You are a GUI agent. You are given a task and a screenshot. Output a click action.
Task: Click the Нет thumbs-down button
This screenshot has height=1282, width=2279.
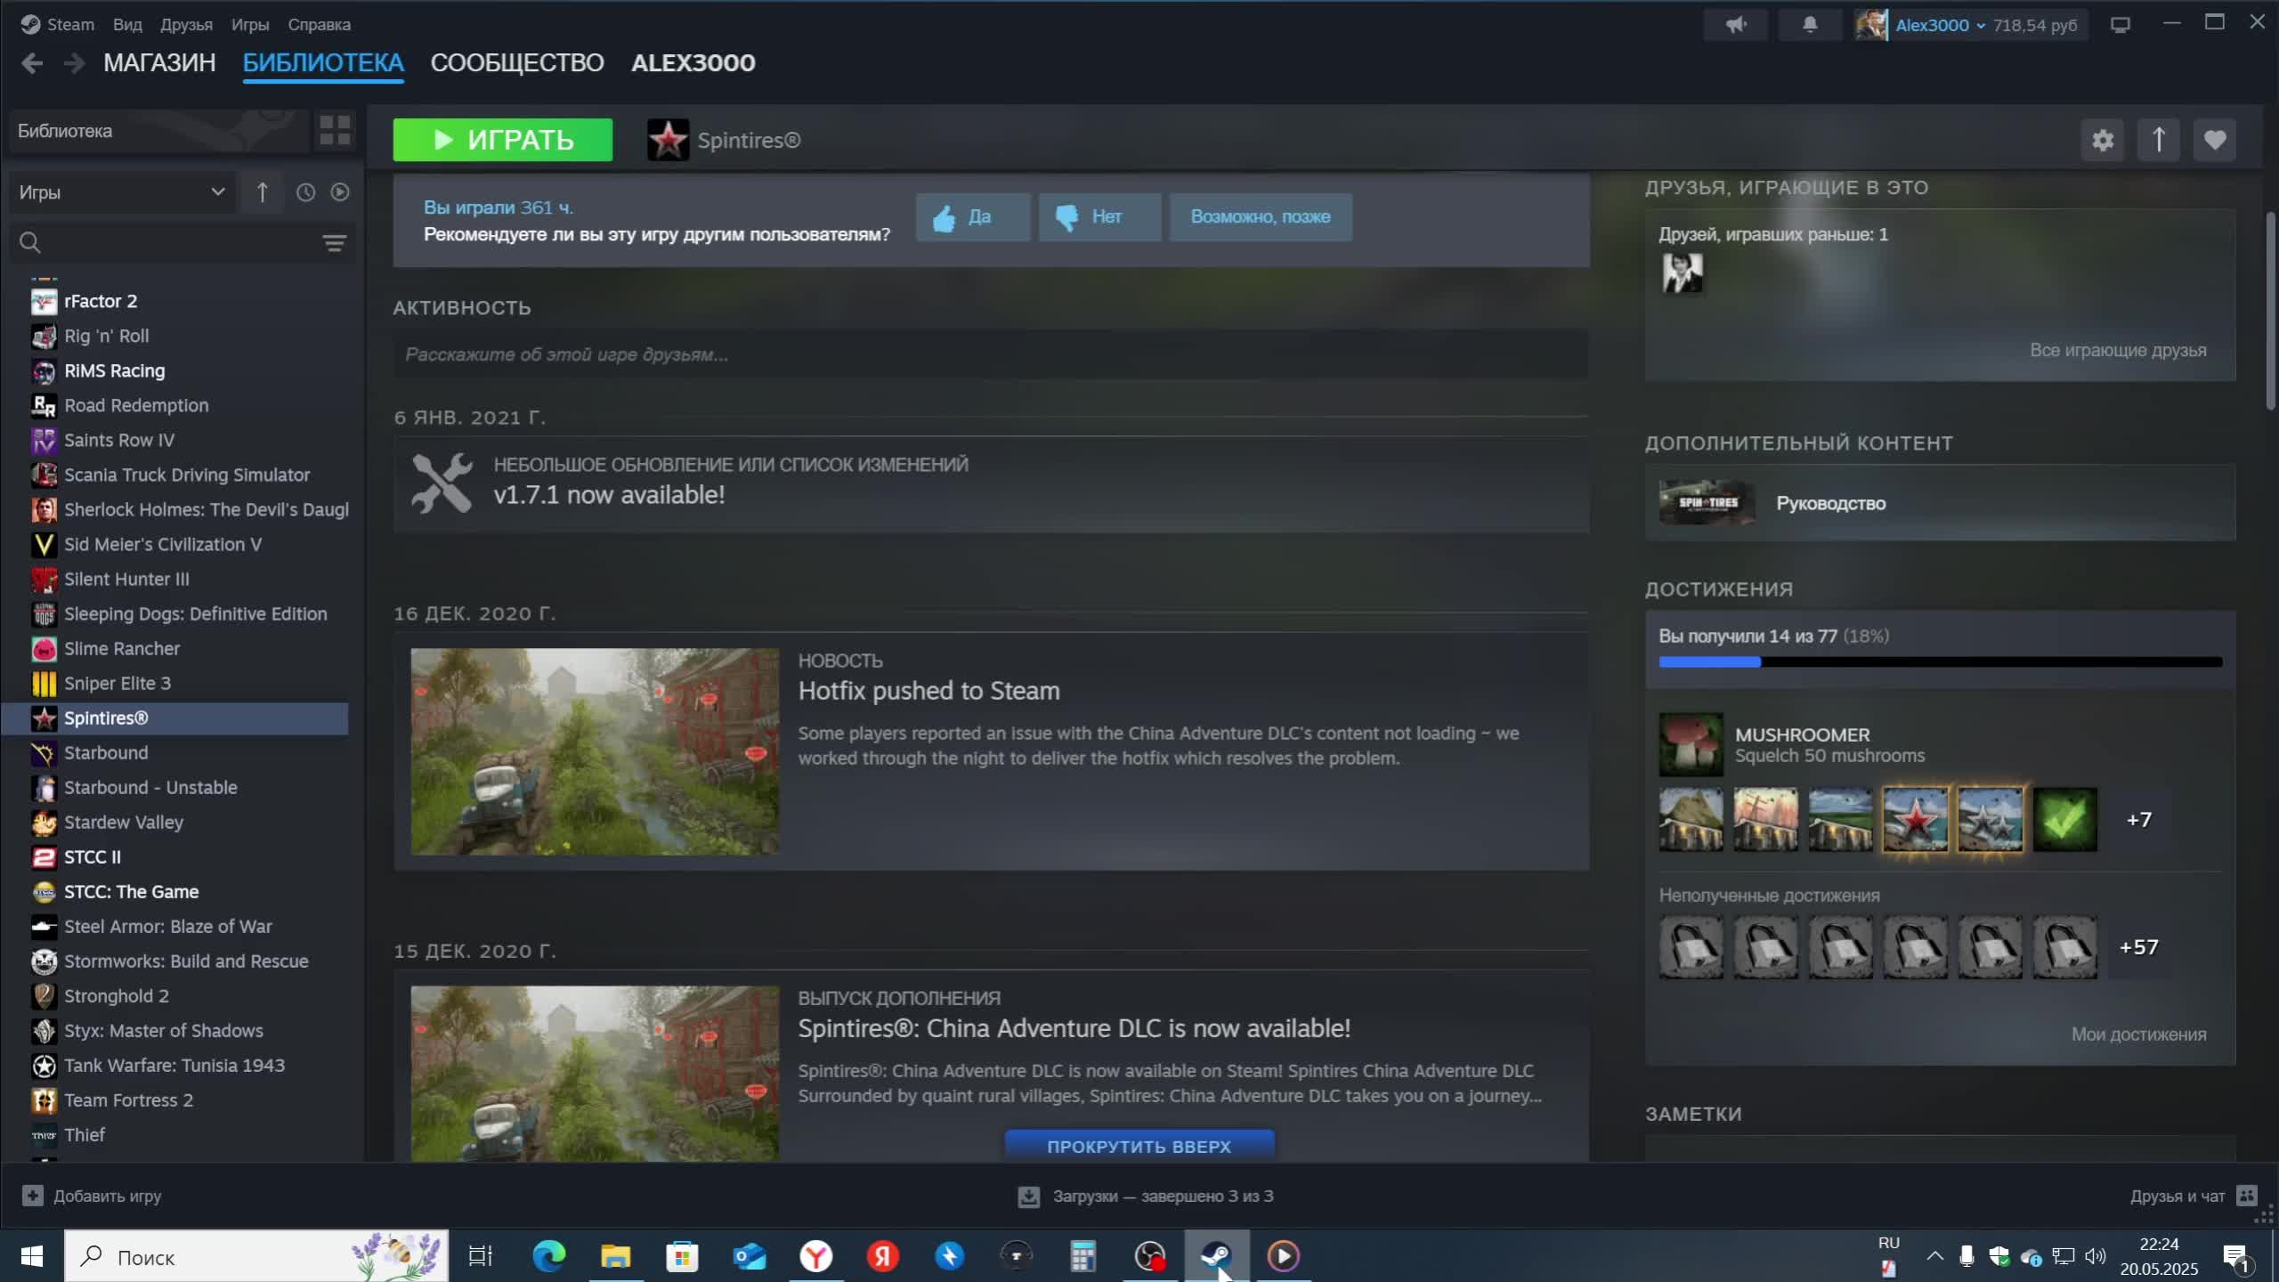(x=1099, y=217)
